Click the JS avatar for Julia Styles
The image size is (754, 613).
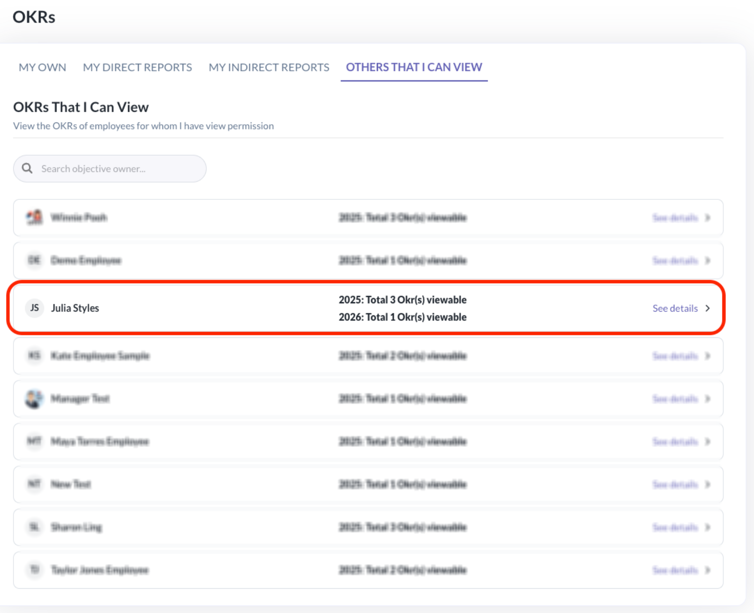pos(34,308)
